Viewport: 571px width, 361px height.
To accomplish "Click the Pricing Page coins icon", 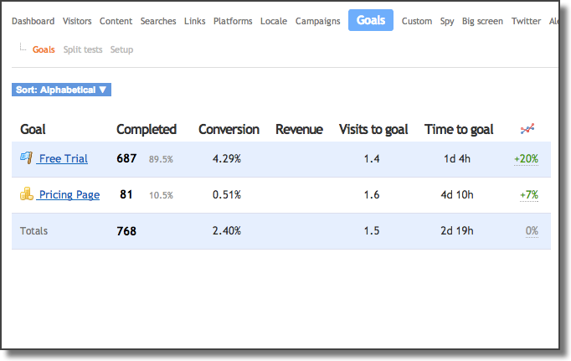I will (x=27, y=193).
